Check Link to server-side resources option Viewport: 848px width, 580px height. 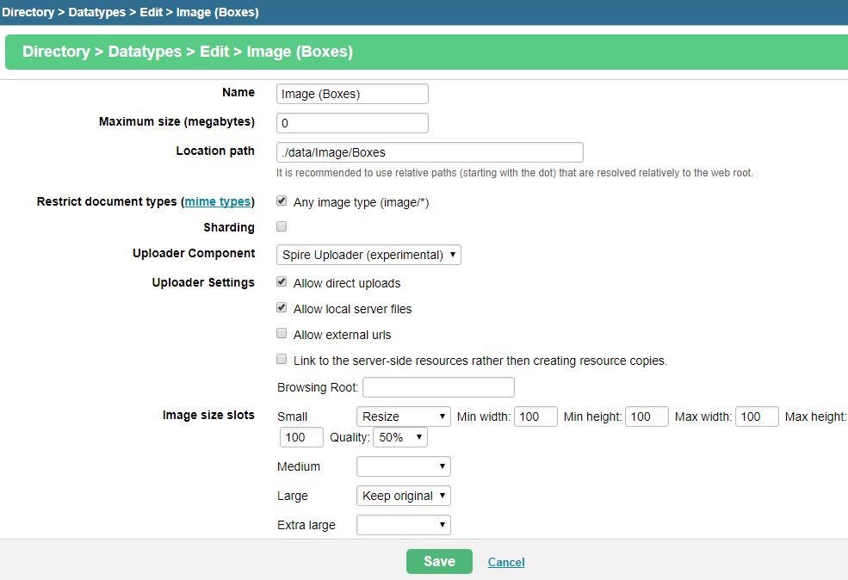tap(282, 360)
